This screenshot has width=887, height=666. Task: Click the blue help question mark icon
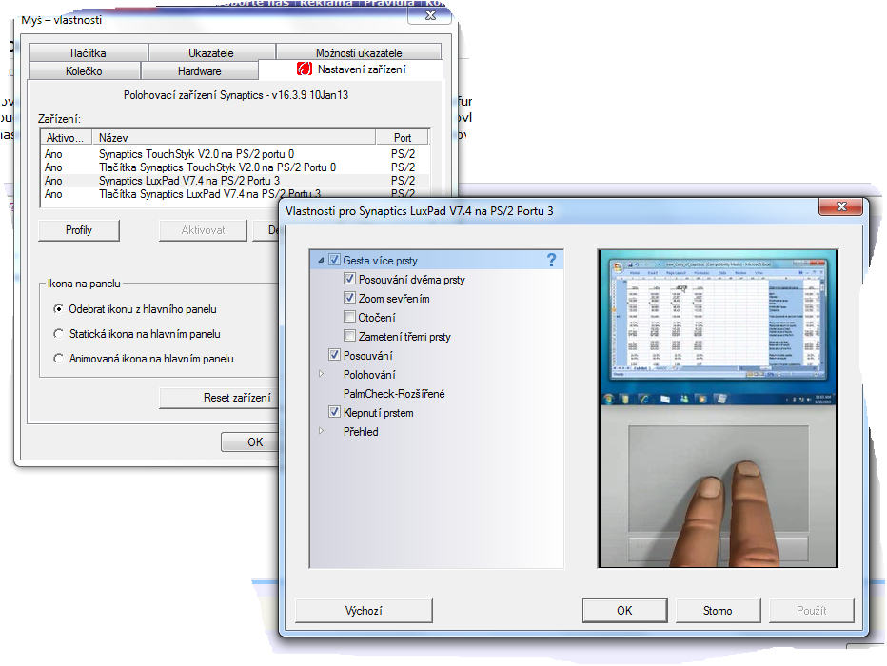pos(552,260)
